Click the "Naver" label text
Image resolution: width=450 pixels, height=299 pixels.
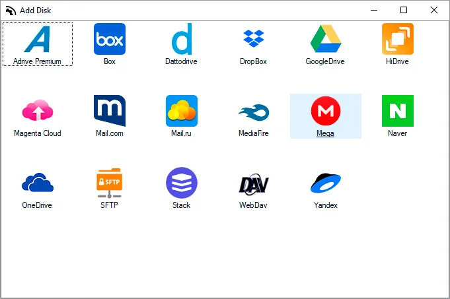(397, 133)
